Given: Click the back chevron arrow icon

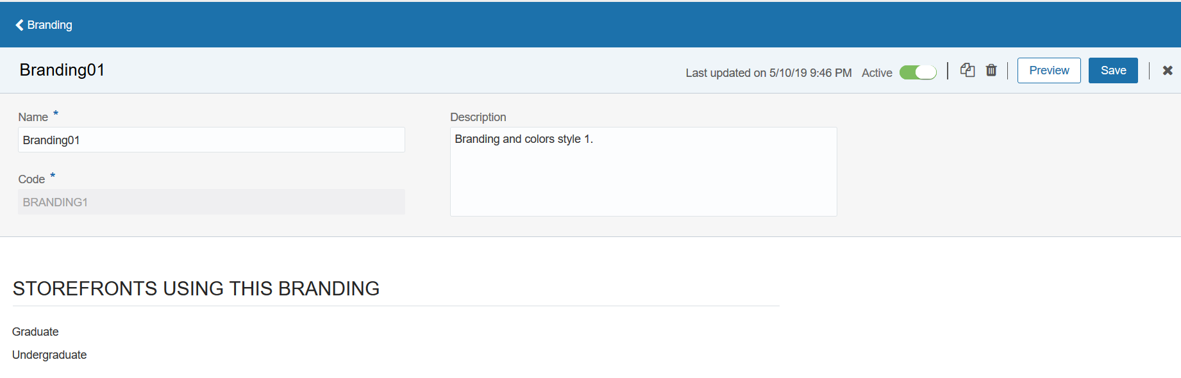Looking at the screenshot, I should (x=19, y=25).
